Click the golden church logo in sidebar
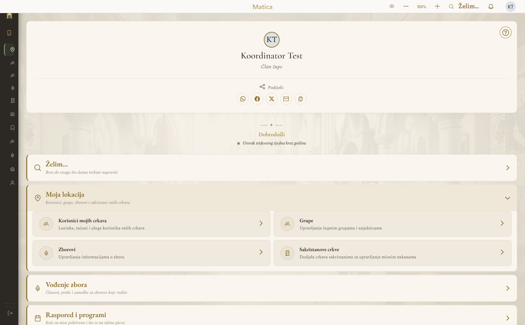Screen dimensions: 525x325 [9, 15]
